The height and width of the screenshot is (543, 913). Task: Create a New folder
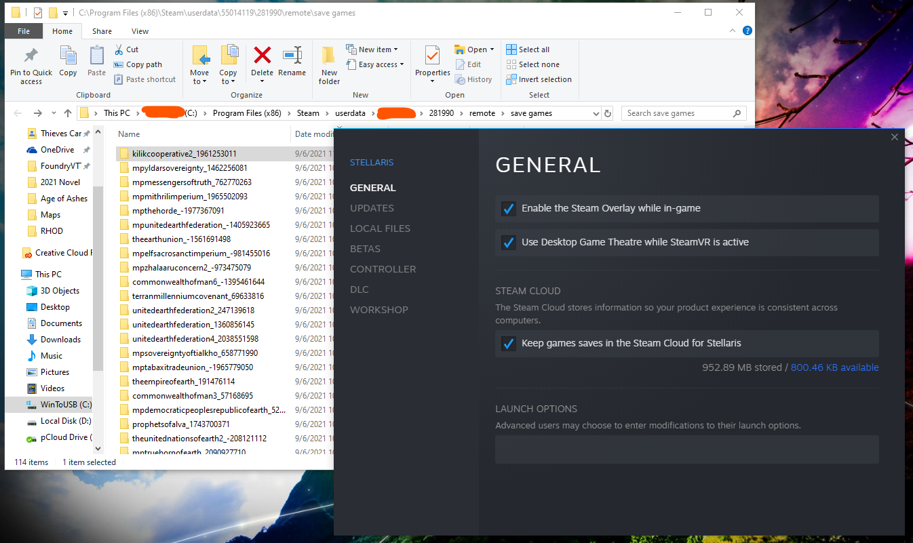pos(329,66)
